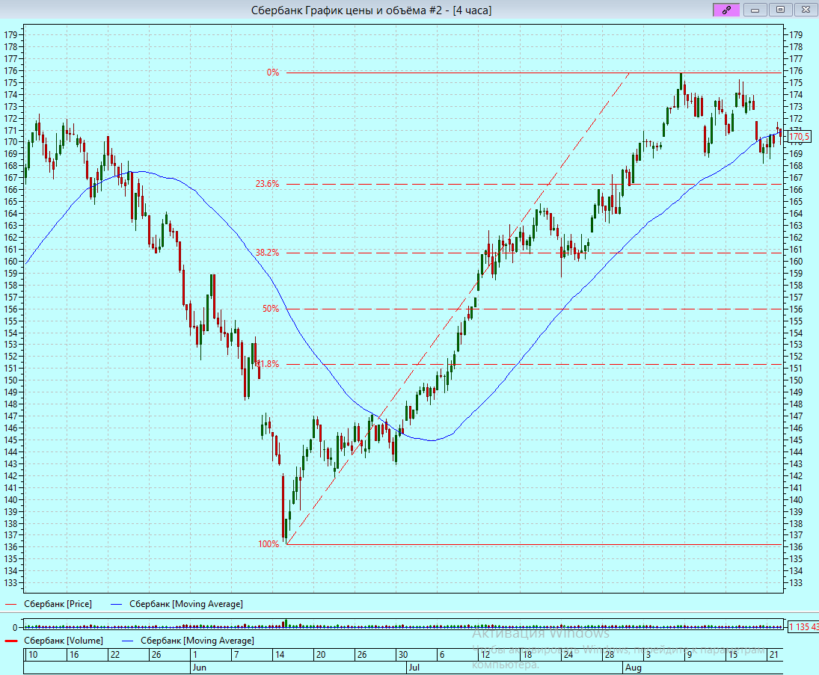Click date label '21' on the time axis
The width and height of the screenshot is (819, 675).
(x=774, y=655)
